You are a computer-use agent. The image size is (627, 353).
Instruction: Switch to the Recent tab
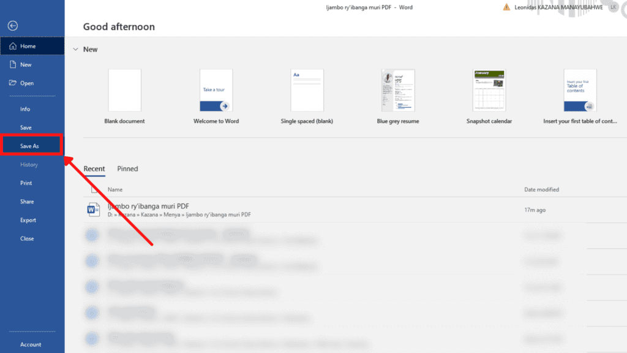(x=94, y=169)
